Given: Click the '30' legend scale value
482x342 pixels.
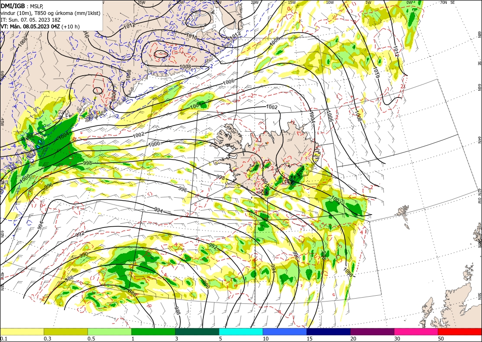Looking at the screenshot, I should coord(397,339).
